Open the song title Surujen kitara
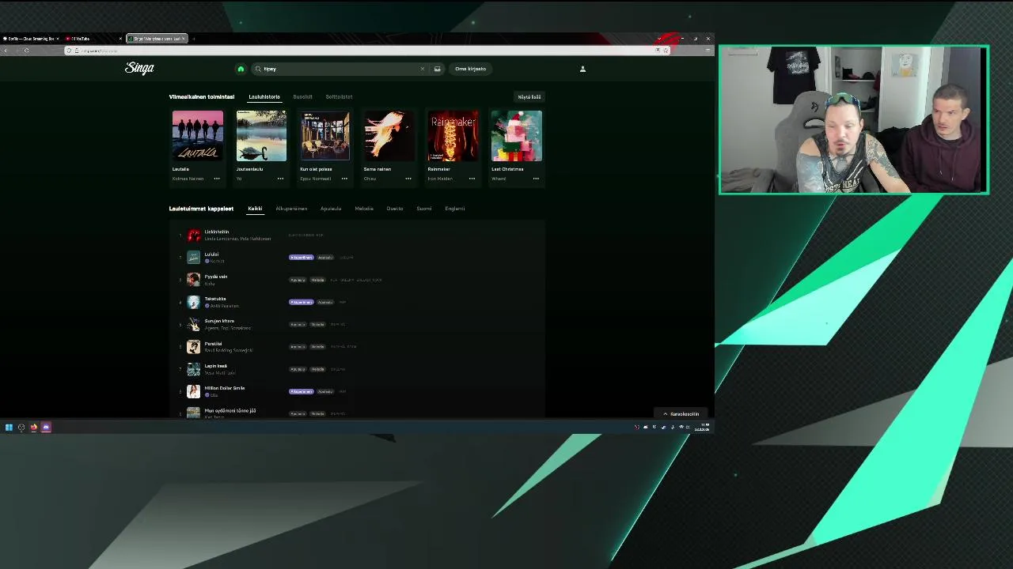This screenshot has height=569, width=1013. (x=219, y=321)
